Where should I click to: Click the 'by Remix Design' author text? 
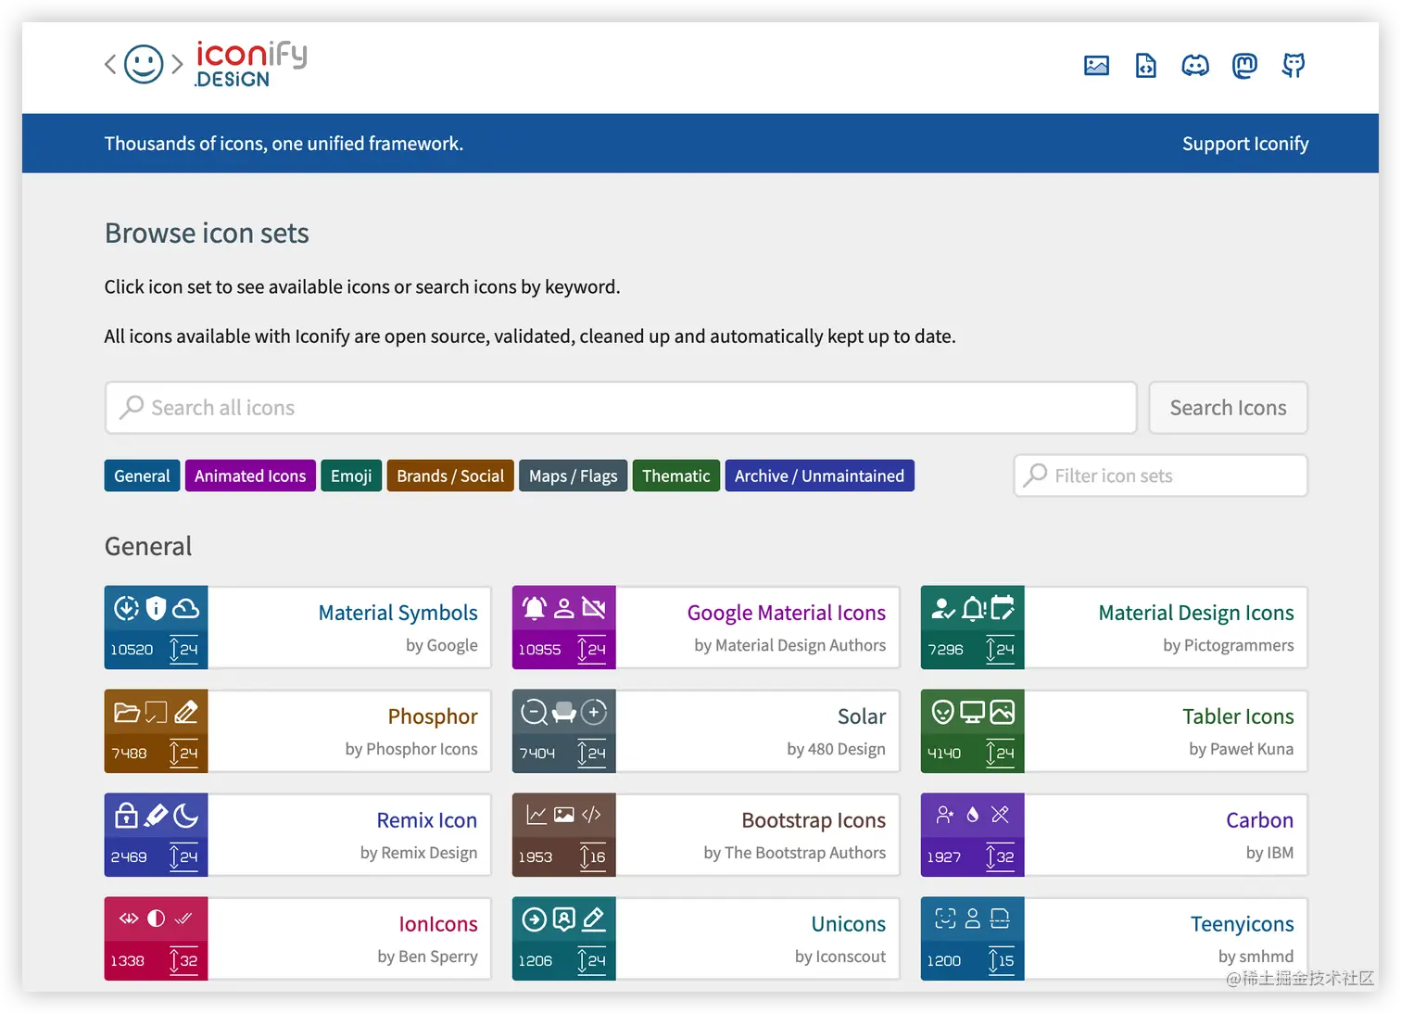[x=419, y=853]
